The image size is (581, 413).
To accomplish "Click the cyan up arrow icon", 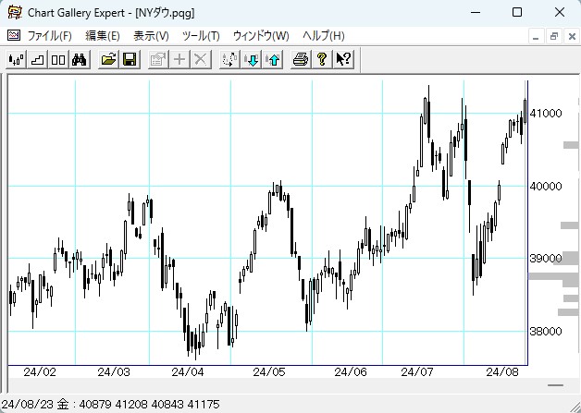I will 272,59.
